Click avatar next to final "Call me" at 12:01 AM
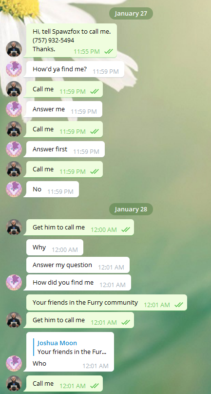The width and height of the screenshot is (211, 394). (14, 383)
